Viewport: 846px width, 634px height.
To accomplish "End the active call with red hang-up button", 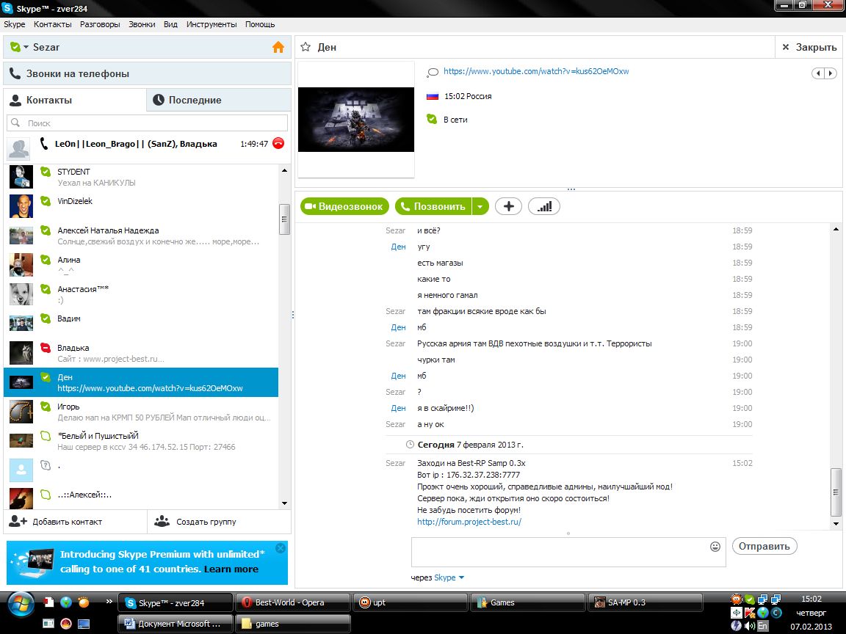I will [x=278, y=143].
